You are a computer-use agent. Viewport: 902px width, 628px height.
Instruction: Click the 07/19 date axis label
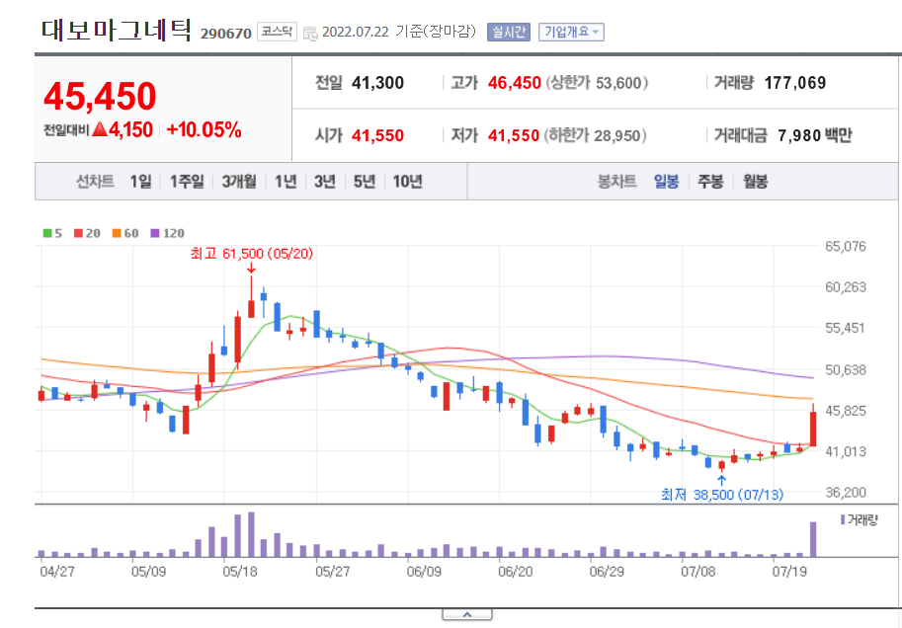click(789, 572)
